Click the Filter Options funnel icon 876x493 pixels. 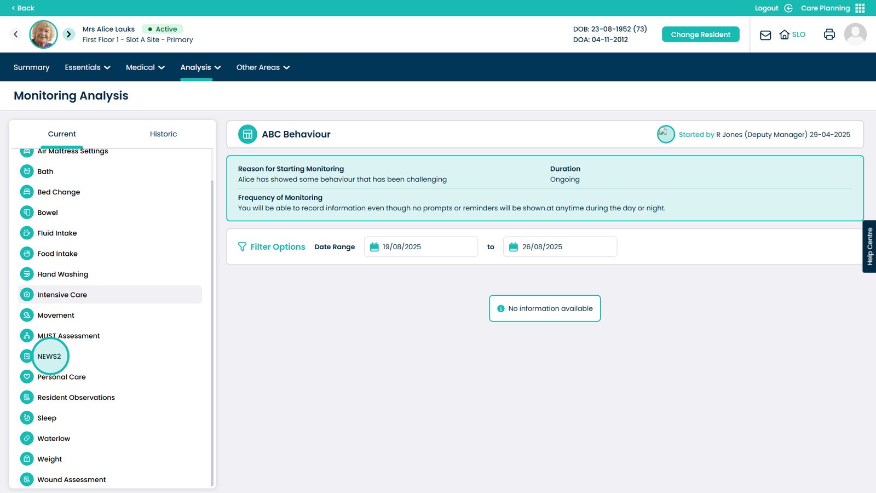(x=242, y=247)
